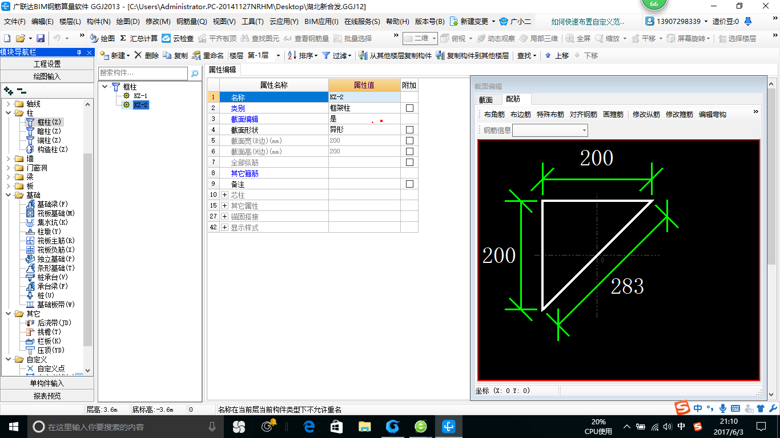Select 构造柱(Z) in navigation tree
This screenshot has width=780, height=438.
(x=47, y=149)
